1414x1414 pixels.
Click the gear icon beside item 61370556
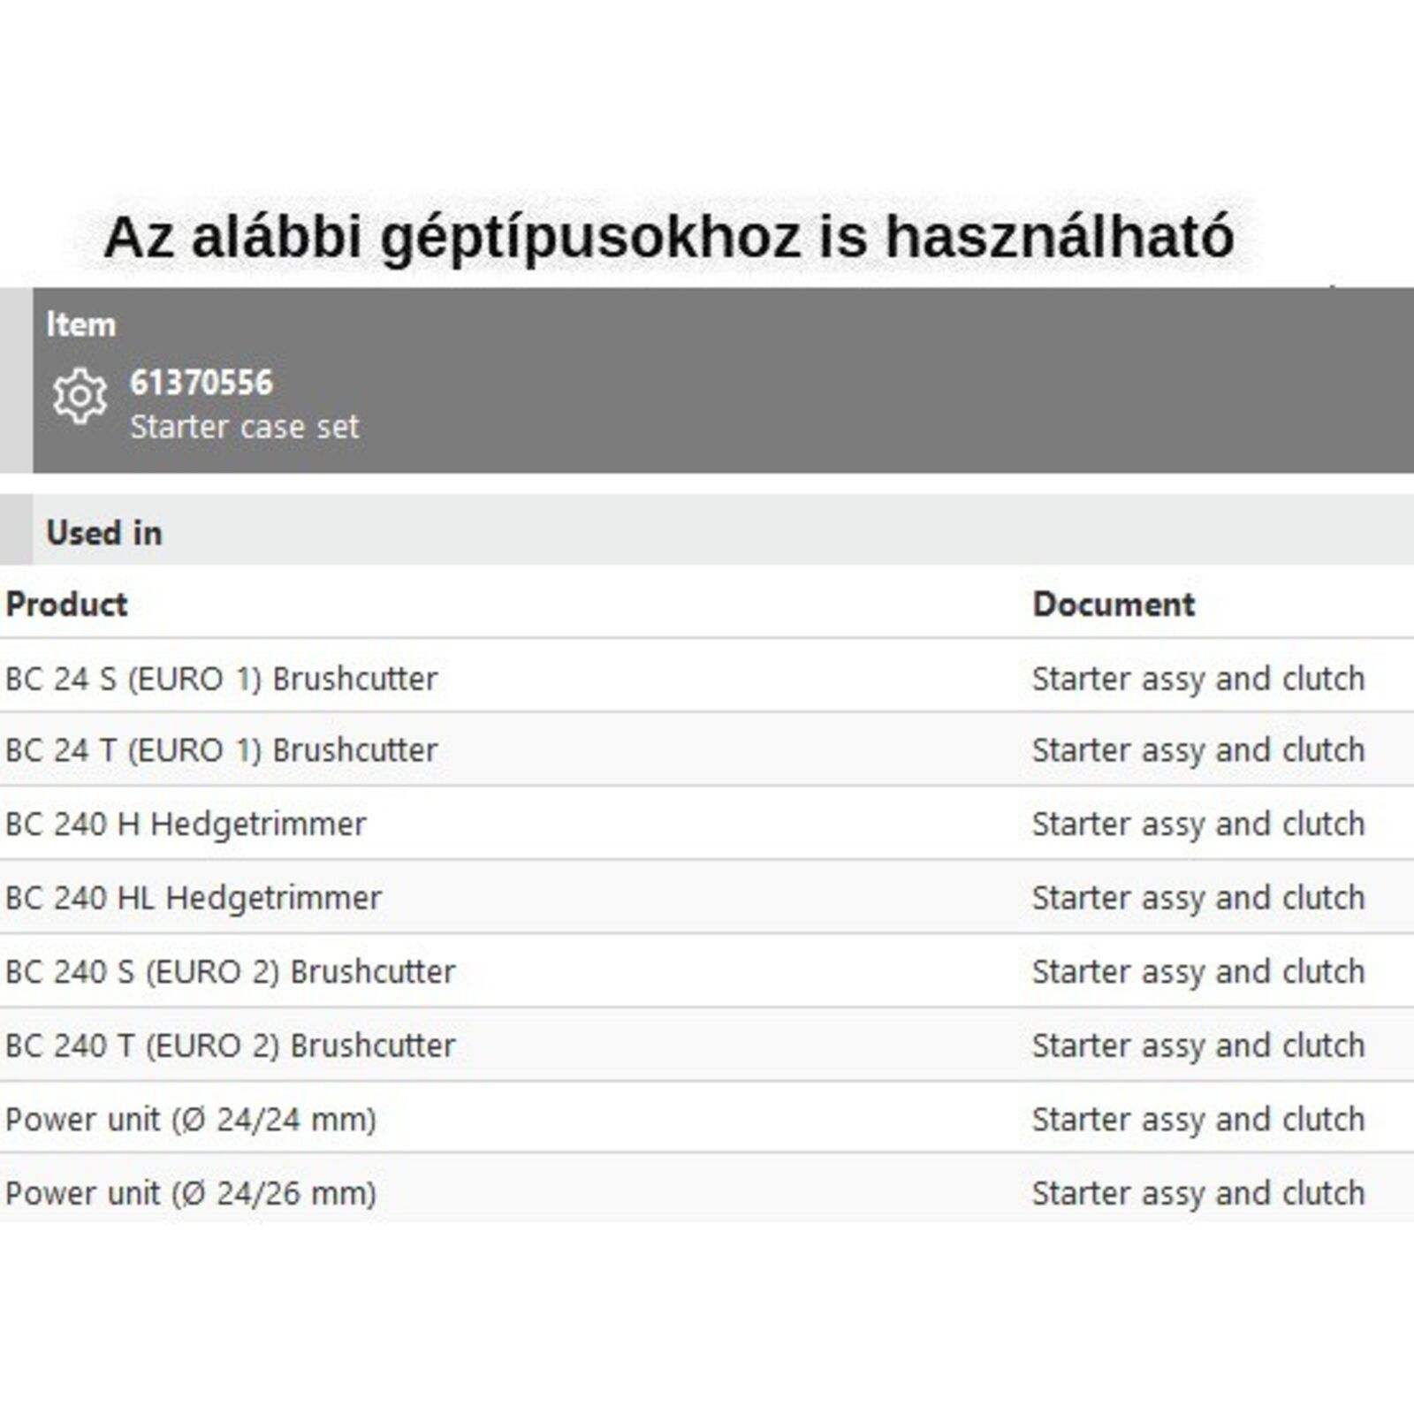(x=80, y=396)
